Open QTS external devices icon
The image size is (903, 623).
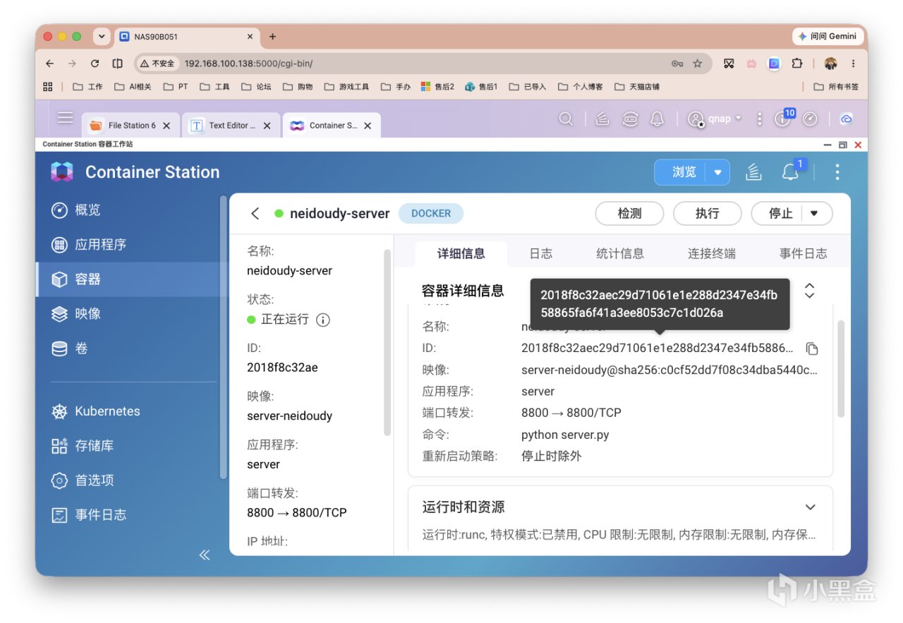[630, 119]
